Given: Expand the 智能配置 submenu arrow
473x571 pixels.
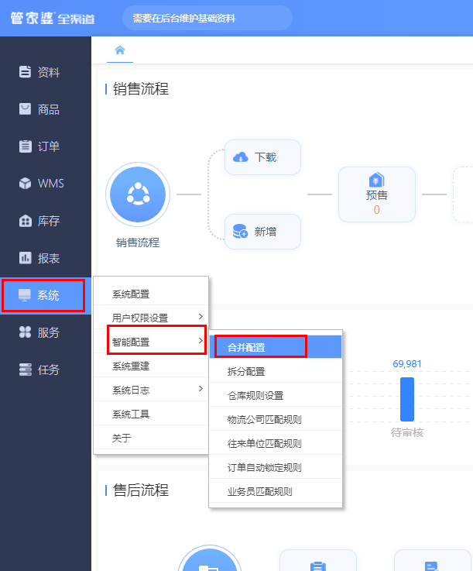Looking at the screenshot, I should pyautogui.click(x=201, y=340).
